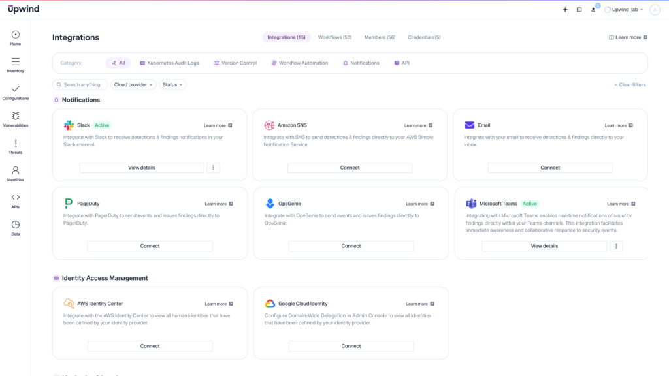Connect the Amazon SNS integration
Viewport: 669px width, 376px height.
point(350,168)
